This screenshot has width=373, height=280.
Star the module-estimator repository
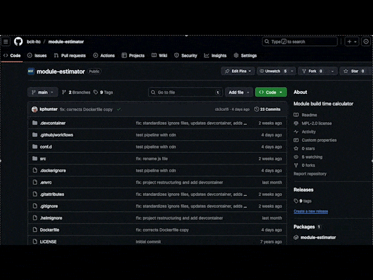tap(351, 71)
